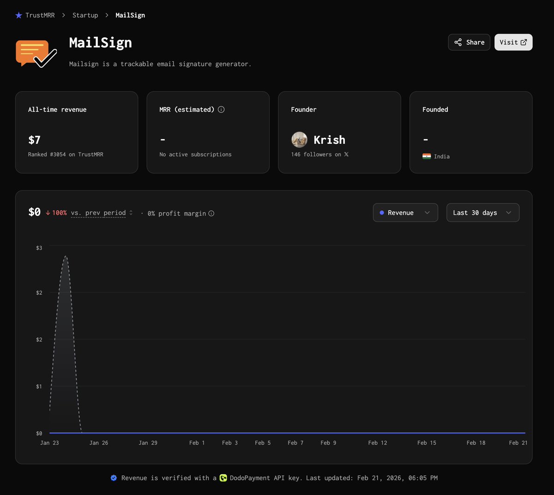Image resolution: width=554 pixels, height=495 pixels.
Task: Click the MailSign page heading
Action: coord(101,42)
